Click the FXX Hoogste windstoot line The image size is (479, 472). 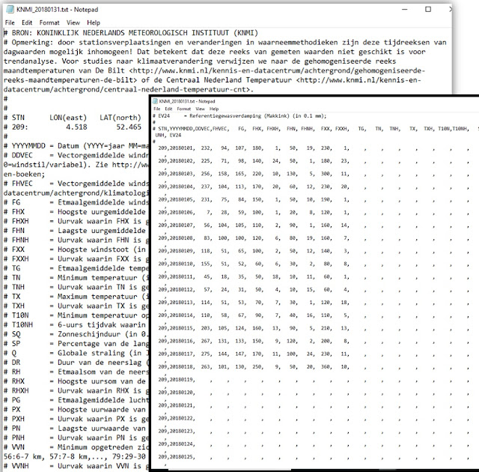pyautogui.click(x=76, y=249)
